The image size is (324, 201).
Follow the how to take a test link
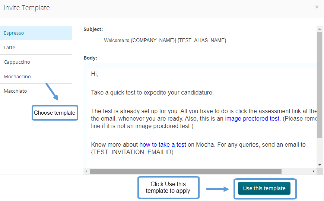pos(163,144)
